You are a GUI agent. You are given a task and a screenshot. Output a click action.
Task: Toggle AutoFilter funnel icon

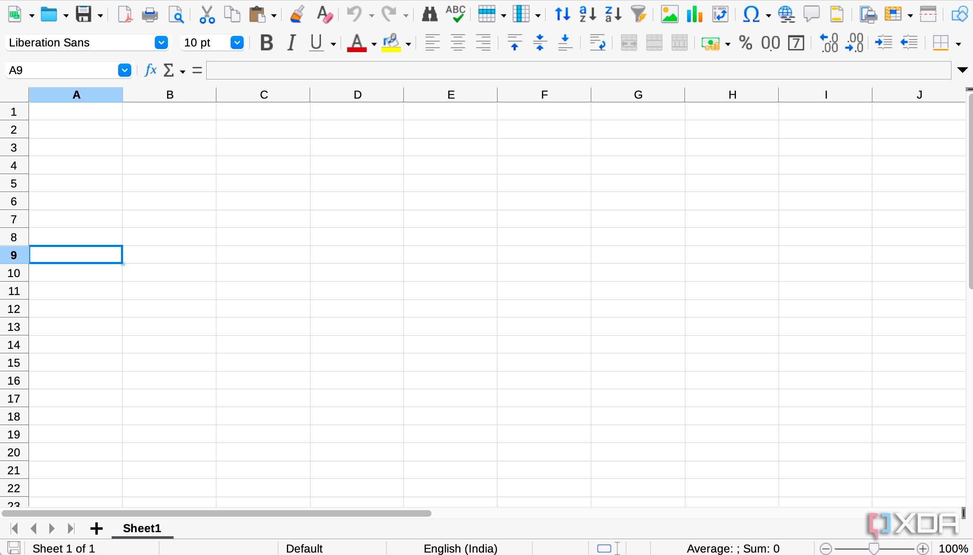click(x=639, y=15)
